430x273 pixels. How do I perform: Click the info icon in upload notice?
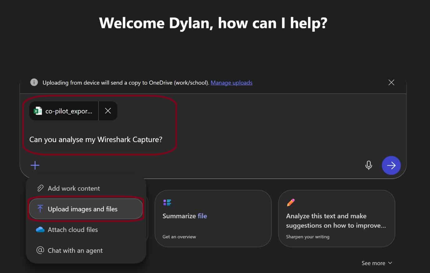pos(34,82)
